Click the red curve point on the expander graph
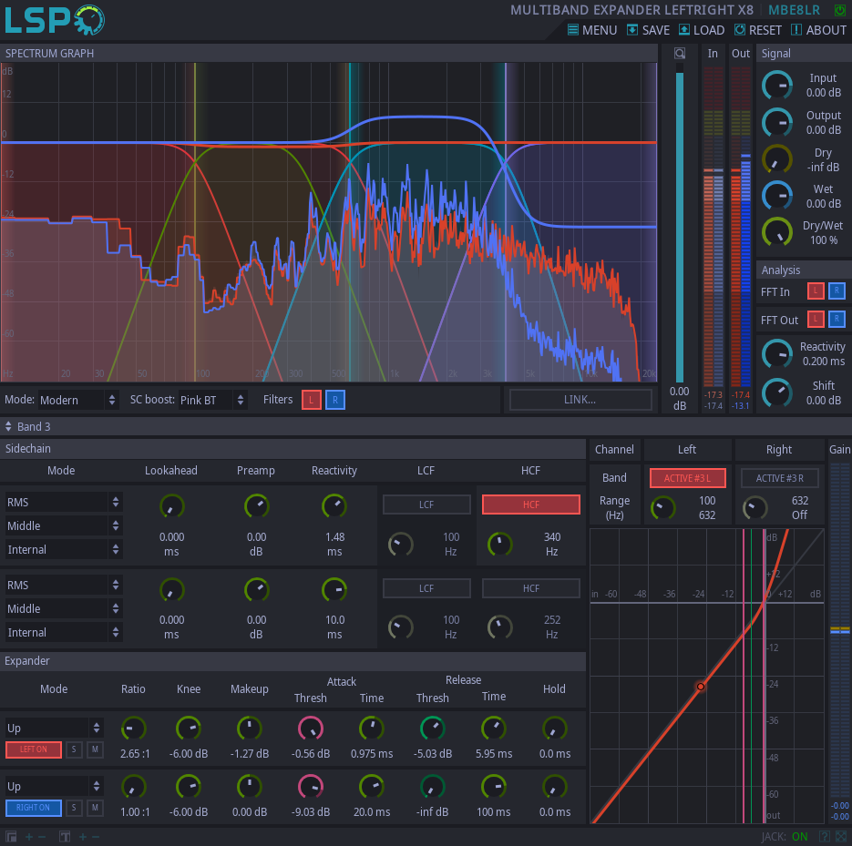This screenshot has height=846, width=852. point(701,687)
